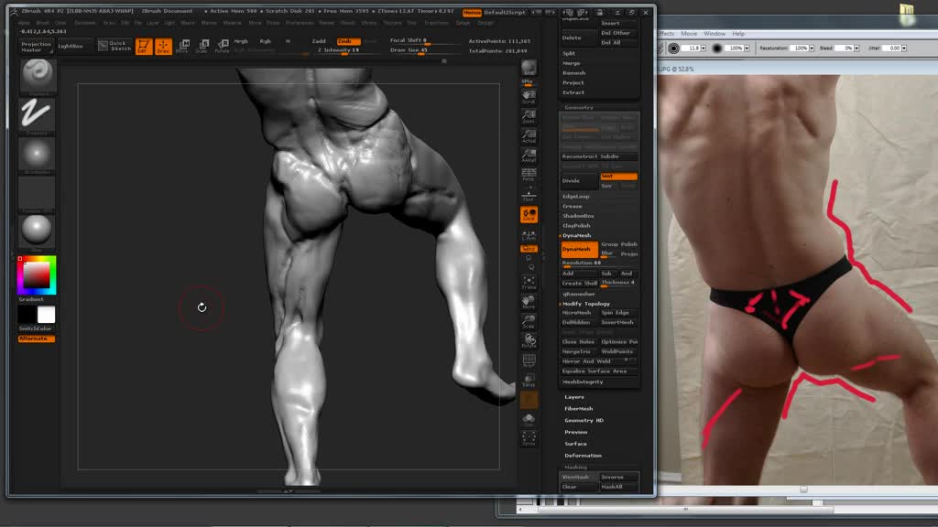Expand the Layers subpalette

[x=574, y=397]
